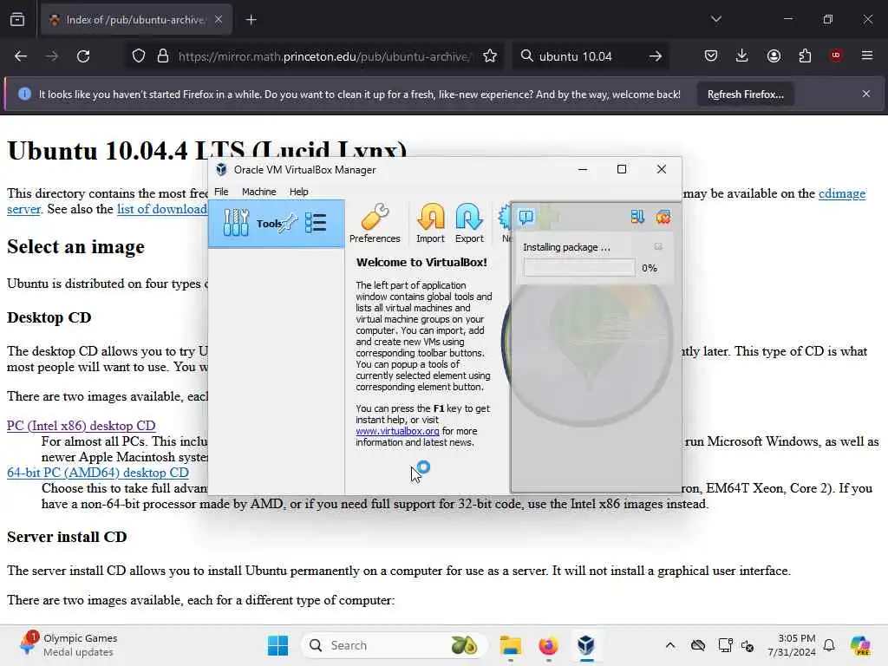Select the Index of /pub/ubuntu-archive tab
Viewport: 888px width, 666px height.
(x=136, y=20)
